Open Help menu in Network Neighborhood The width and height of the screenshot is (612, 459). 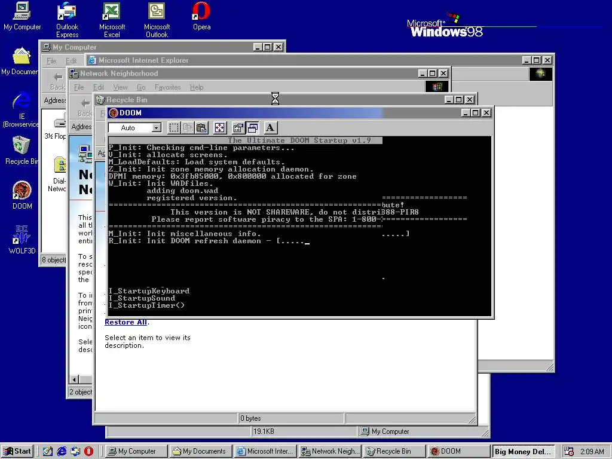[197, 87]
